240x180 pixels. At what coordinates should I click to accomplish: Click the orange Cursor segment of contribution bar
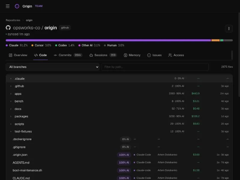tap(215, 40)
